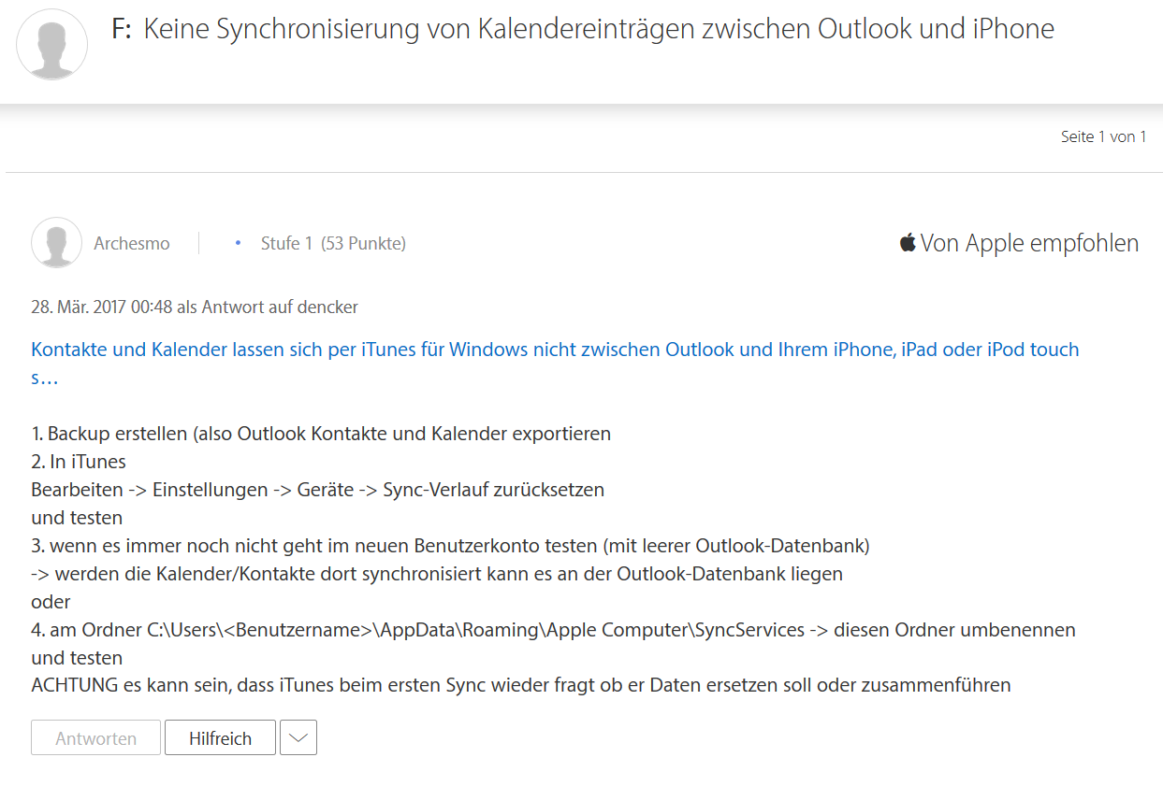The width and height of the screenshot is (1163, 786).
Task: Click the 'Stufe 1 (53 Punkte)' level text
Action: [x=333, y=244]
